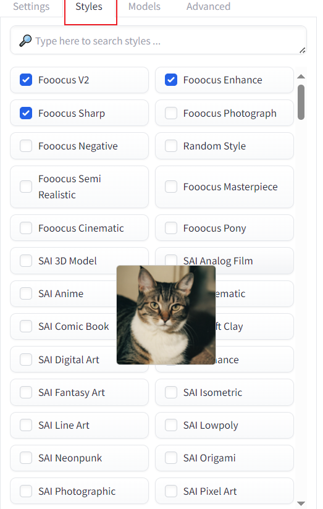Click the cat style preview image
Screen dimensions: 323x509
(166, 315)
